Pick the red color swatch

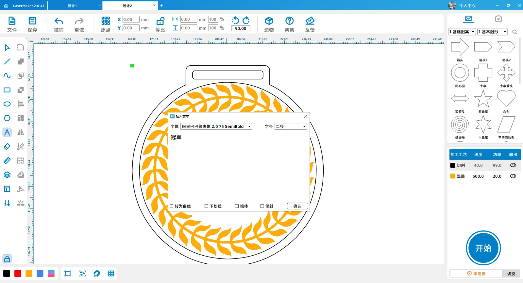point(18,274)
